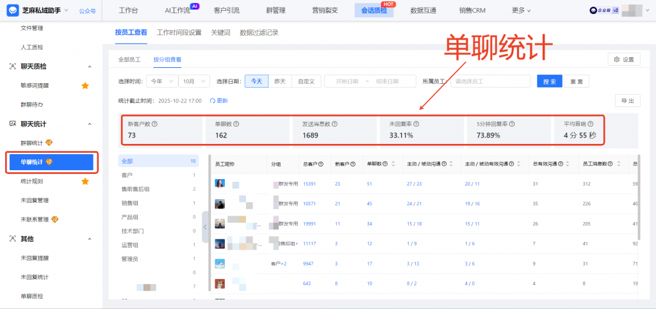Image resolution: width=656 pixels, height=309 pixels.
Task: Open 客户引流 in top navigation
Action: pos(227,10)
